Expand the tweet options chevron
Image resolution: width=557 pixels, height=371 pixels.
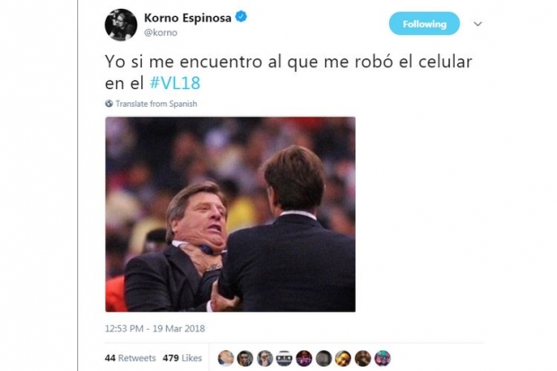click(478, 24)
